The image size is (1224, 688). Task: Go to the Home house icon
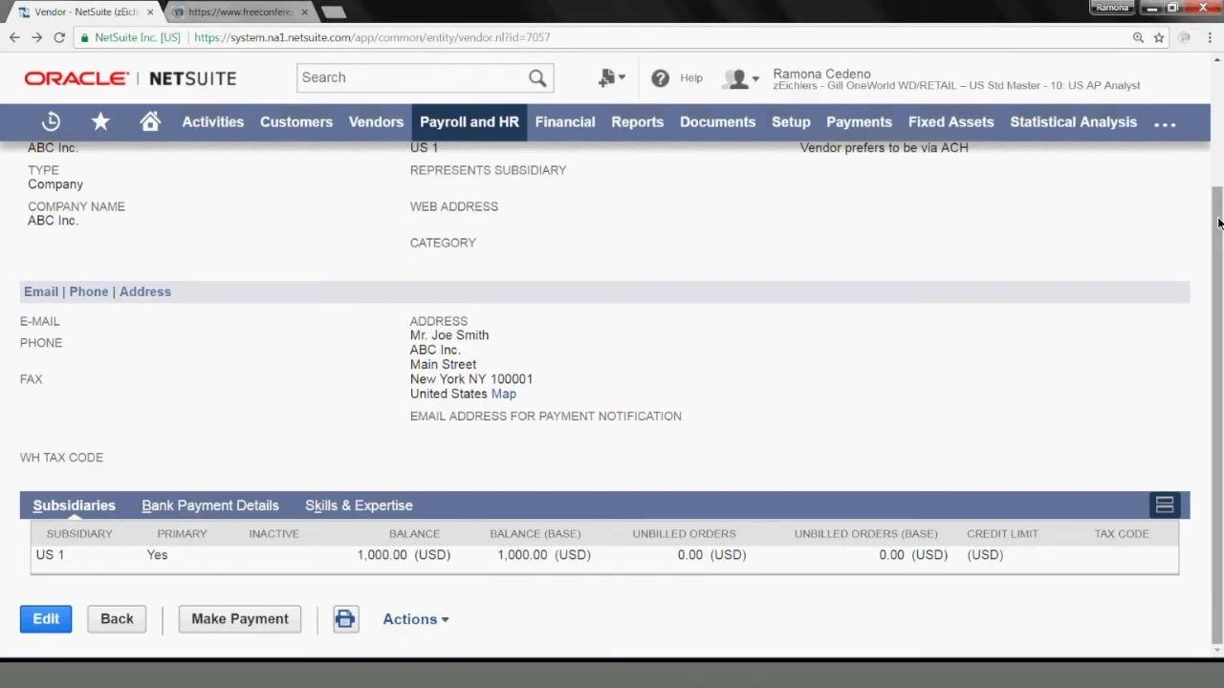[150, 121]
